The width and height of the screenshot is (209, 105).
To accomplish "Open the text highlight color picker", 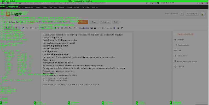I will (x=75, y=28).
